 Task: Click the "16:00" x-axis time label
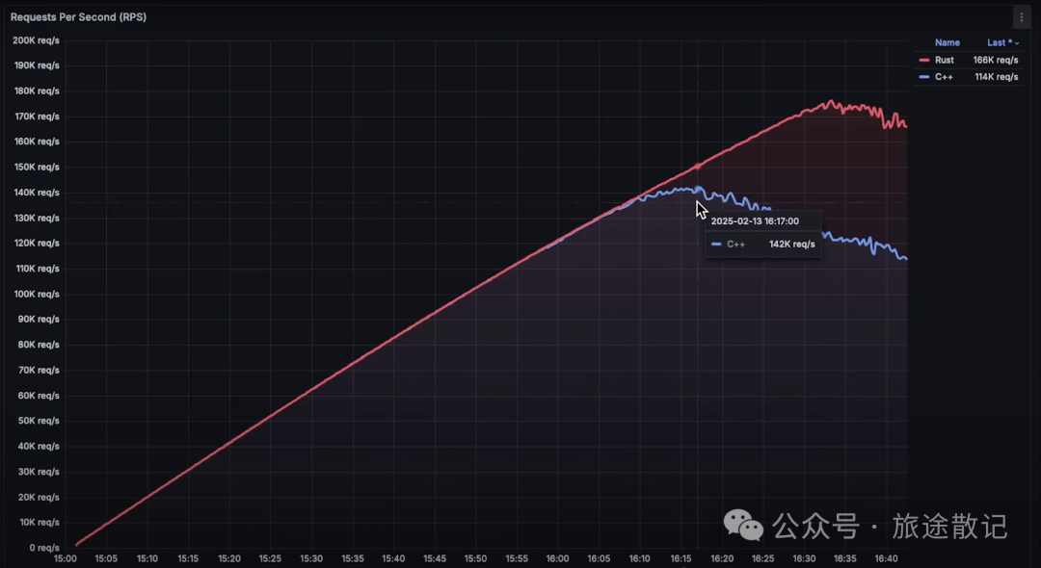[558, 558]
